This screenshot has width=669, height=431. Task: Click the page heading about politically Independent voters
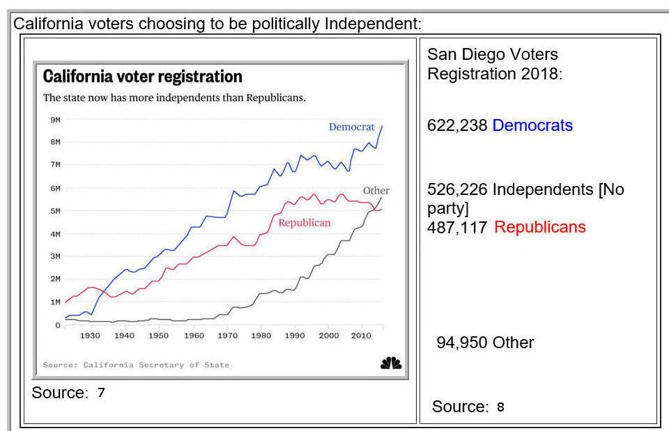tap(217, 24)
